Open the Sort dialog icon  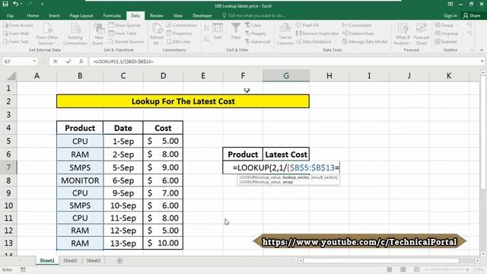coord(218,31)
